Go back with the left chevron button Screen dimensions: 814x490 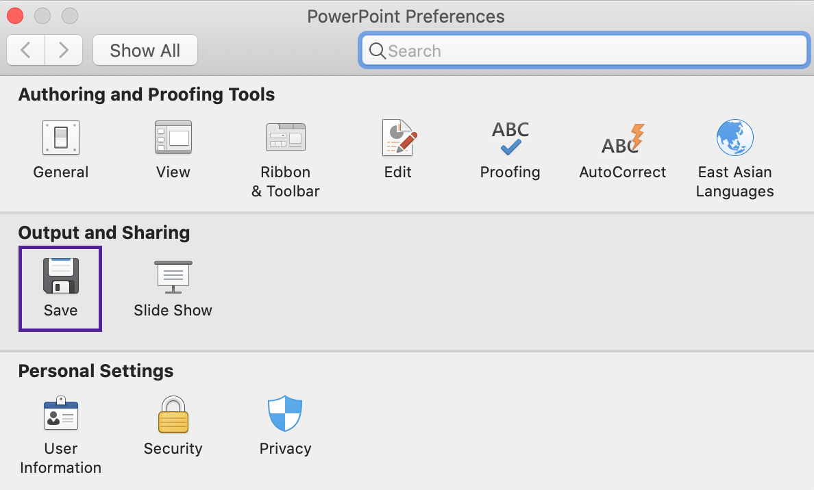pos(25,50)
